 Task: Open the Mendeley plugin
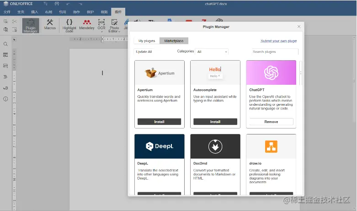click(x=87, y=25)
